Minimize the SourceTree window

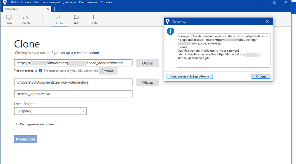click(263, 2)
